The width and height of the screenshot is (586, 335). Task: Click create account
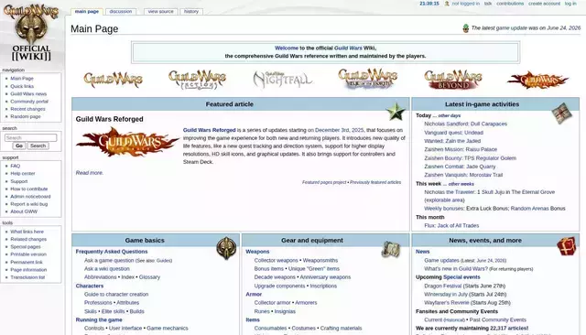tap(544, 4)
